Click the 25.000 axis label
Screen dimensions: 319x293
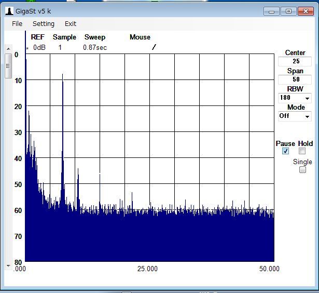click(147, 269)
